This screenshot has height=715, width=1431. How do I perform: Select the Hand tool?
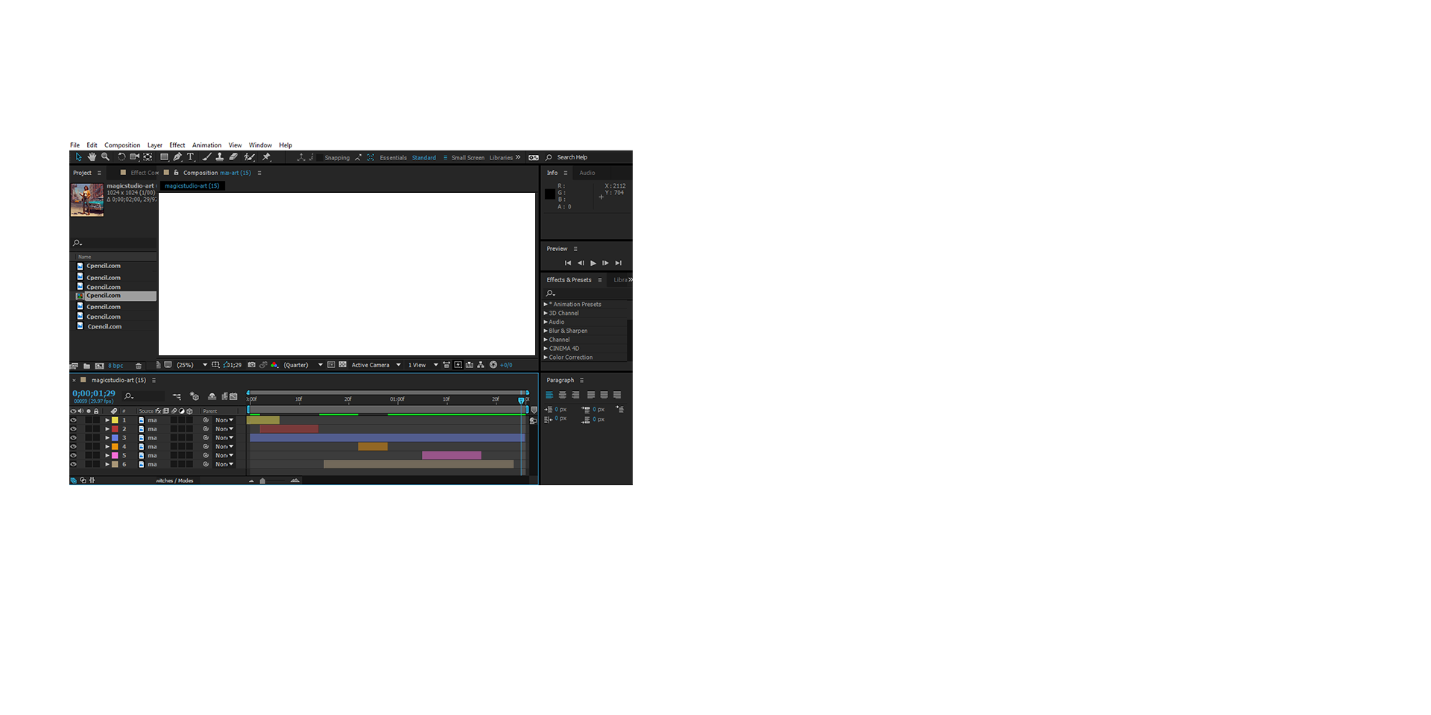pyautogui.click(x=92, y=157)
